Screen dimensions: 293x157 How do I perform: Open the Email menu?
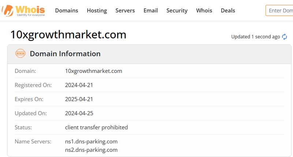151,11
